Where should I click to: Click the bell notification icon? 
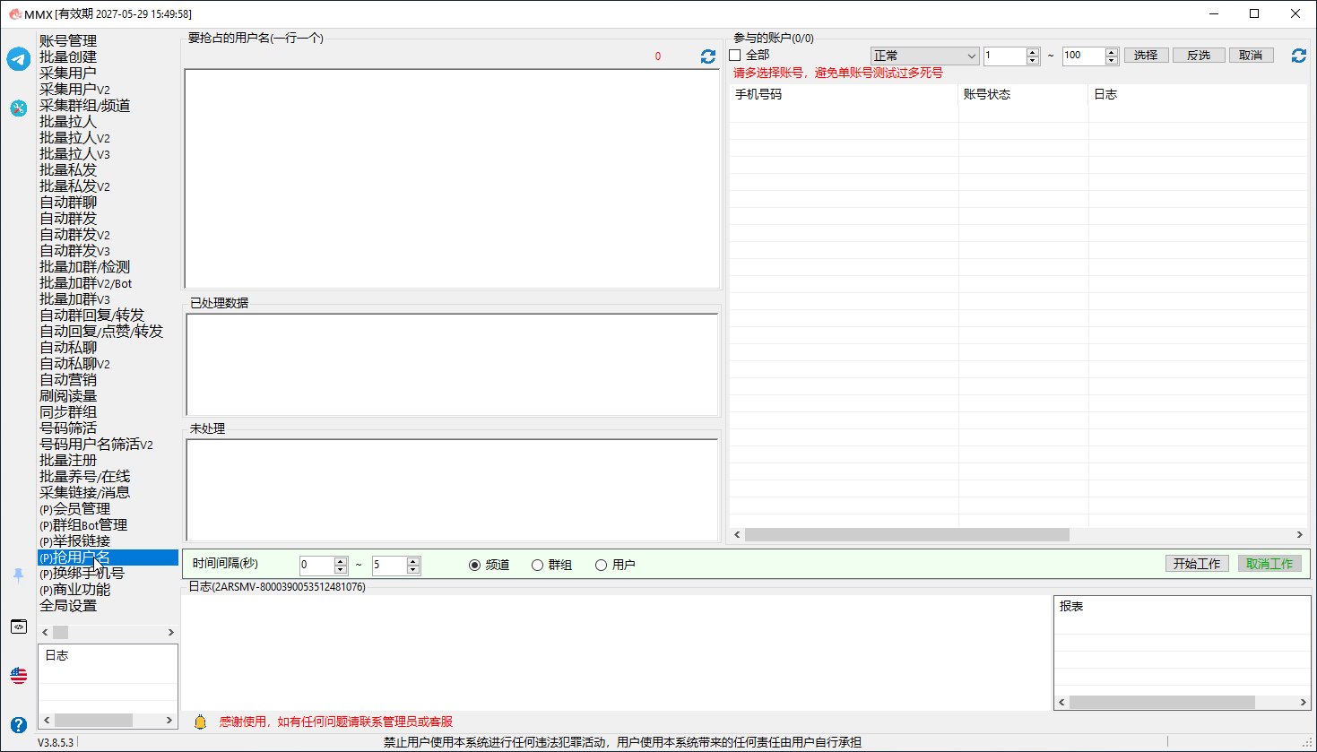201,722
